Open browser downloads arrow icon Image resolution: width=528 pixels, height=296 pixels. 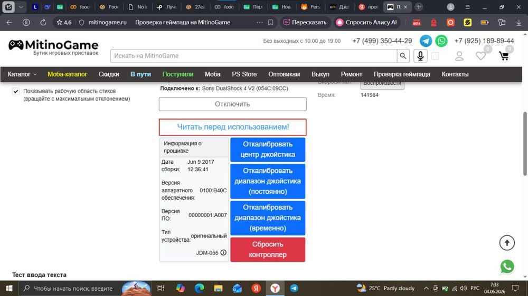[518, 23]
